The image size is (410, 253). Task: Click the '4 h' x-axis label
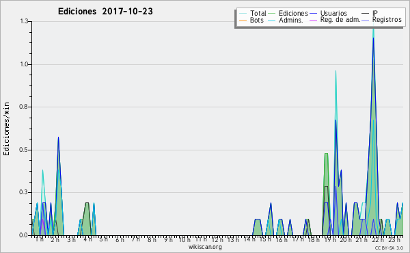pos(88,239)
